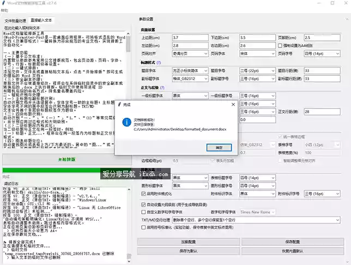
Task: Open the 图形标题字号 dropdown
Action: click(257, 186)
